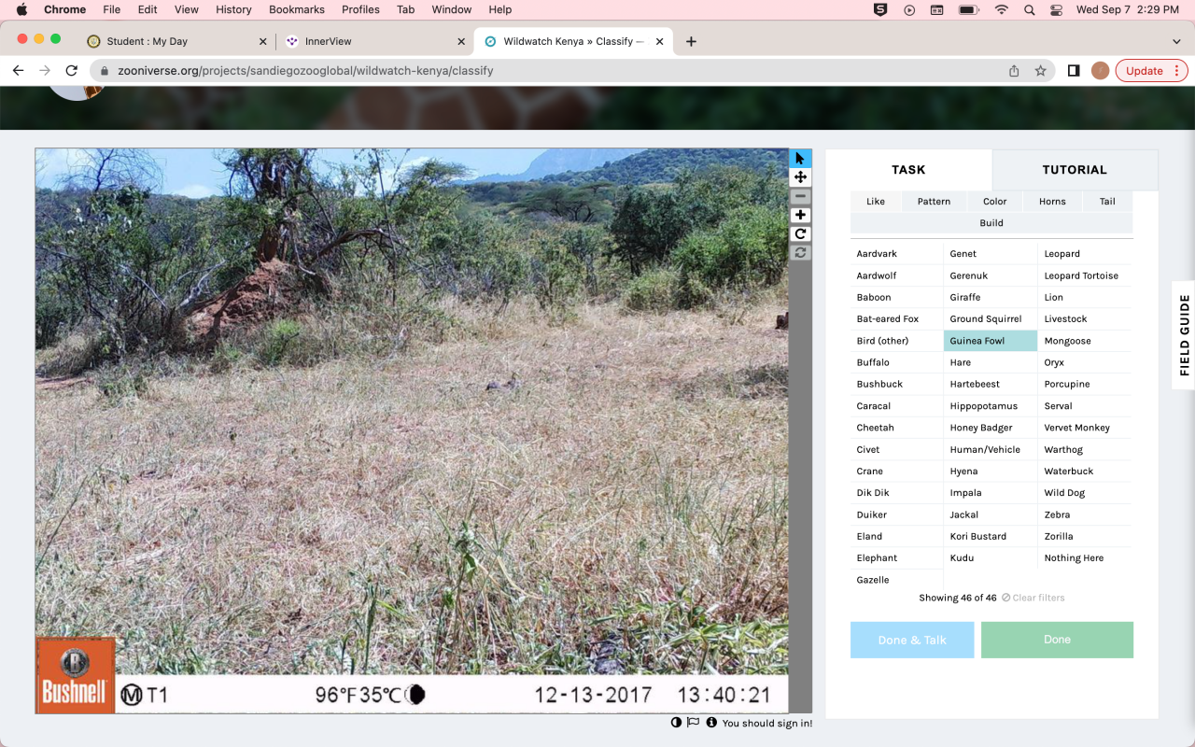
Task: Open Spotlight search in the menu bar
Action: 1030,9
